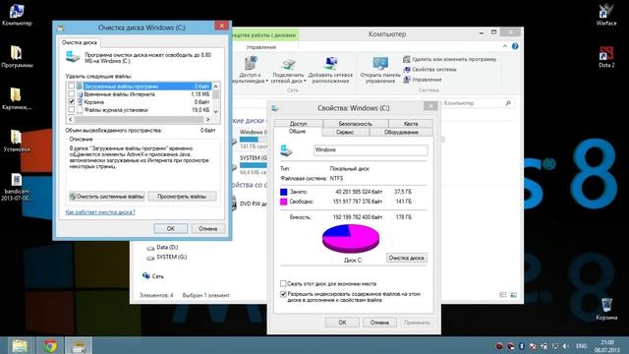629x354 pixels.
Task: Click Отмена in Disk Cleanup dialog
Action: [x=207, y=228]
